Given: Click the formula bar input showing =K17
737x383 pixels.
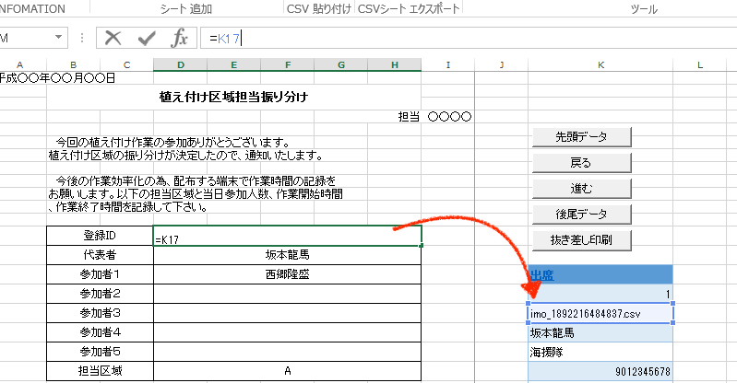Looking at the screenshot, I should pyautogui.click(x=461, y=38).
